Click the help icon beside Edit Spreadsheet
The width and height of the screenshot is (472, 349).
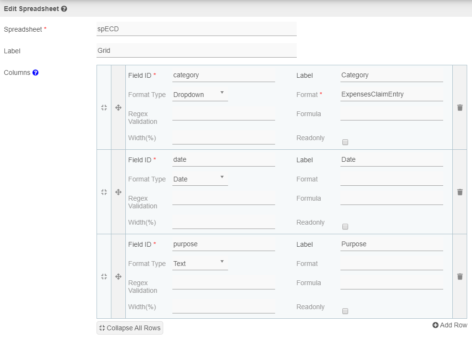[x=64, y=9]
